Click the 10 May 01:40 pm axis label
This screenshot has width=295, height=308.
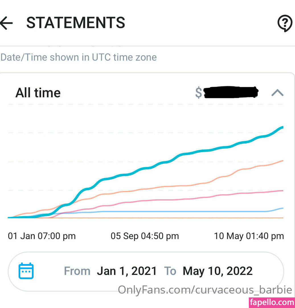(249, 236)
